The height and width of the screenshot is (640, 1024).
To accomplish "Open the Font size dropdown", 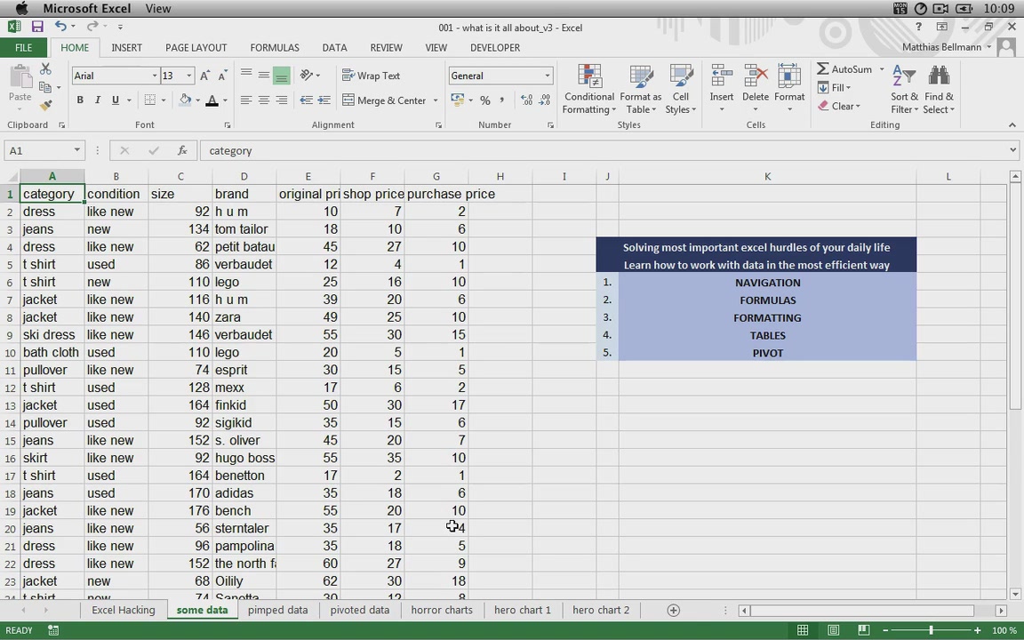I will [189, 76].
